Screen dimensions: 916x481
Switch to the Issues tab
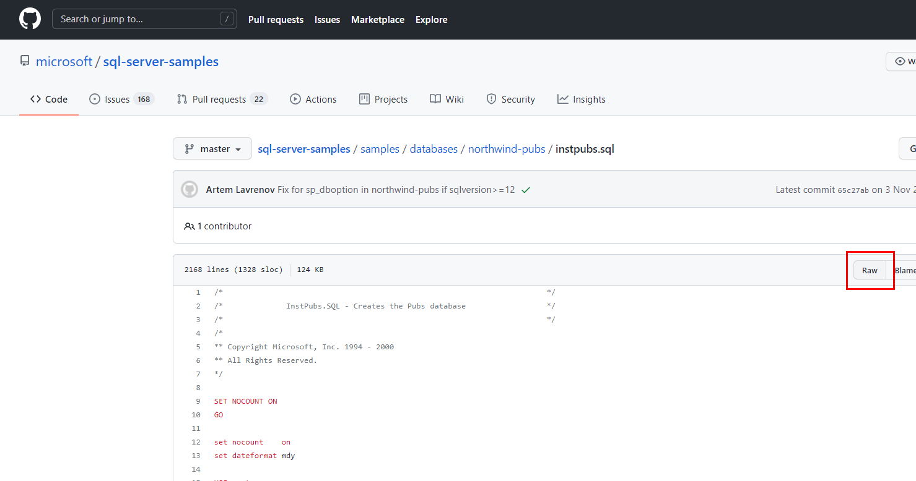(122, 99)
